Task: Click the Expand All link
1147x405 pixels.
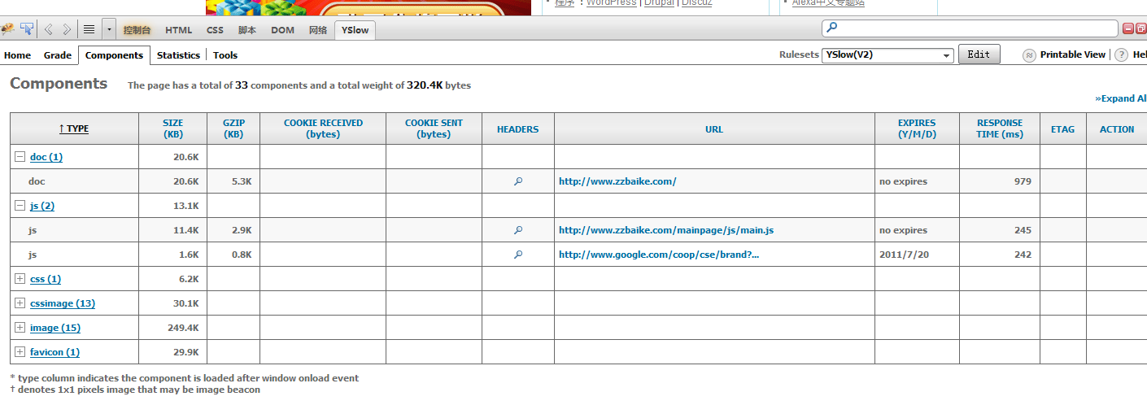Action: (1121, 98)
